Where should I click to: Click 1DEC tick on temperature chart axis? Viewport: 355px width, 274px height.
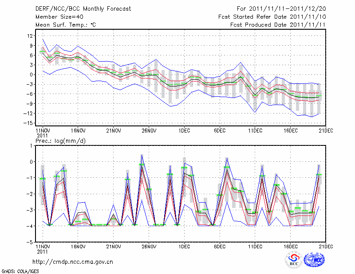pyautogui.click(x=184, y=131)
